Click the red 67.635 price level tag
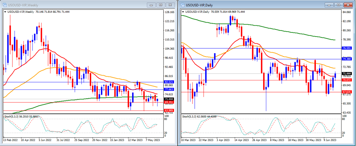The image size is (356, 146). point(347,92)
